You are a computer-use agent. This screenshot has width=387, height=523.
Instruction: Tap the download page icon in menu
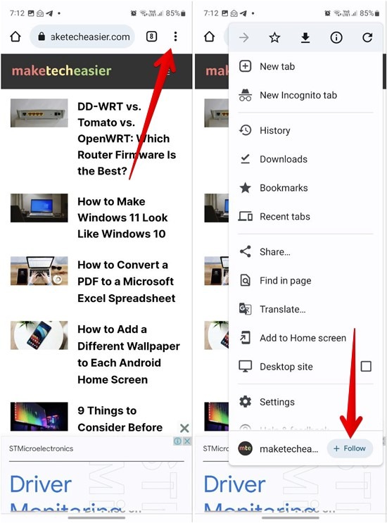click(x=305, y=38)
